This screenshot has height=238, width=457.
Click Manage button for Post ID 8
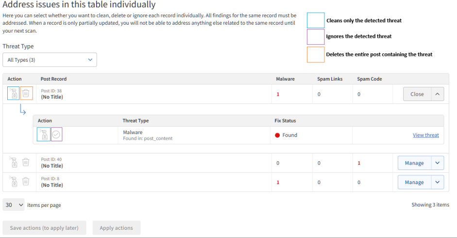click(414, 182)
